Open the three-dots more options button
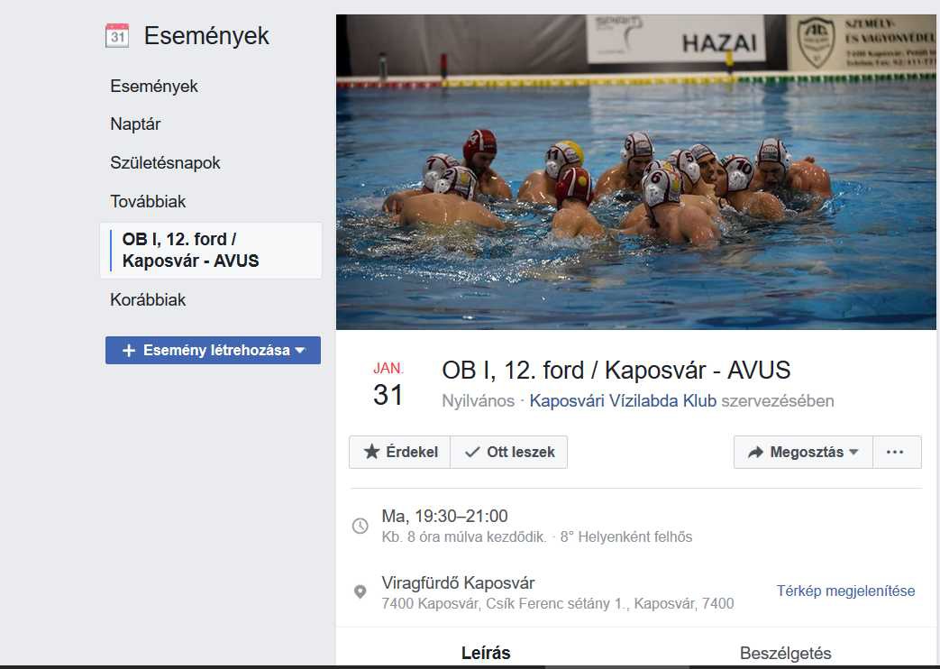Viewport: 940px width, 669px height. [x=897, y=452]
